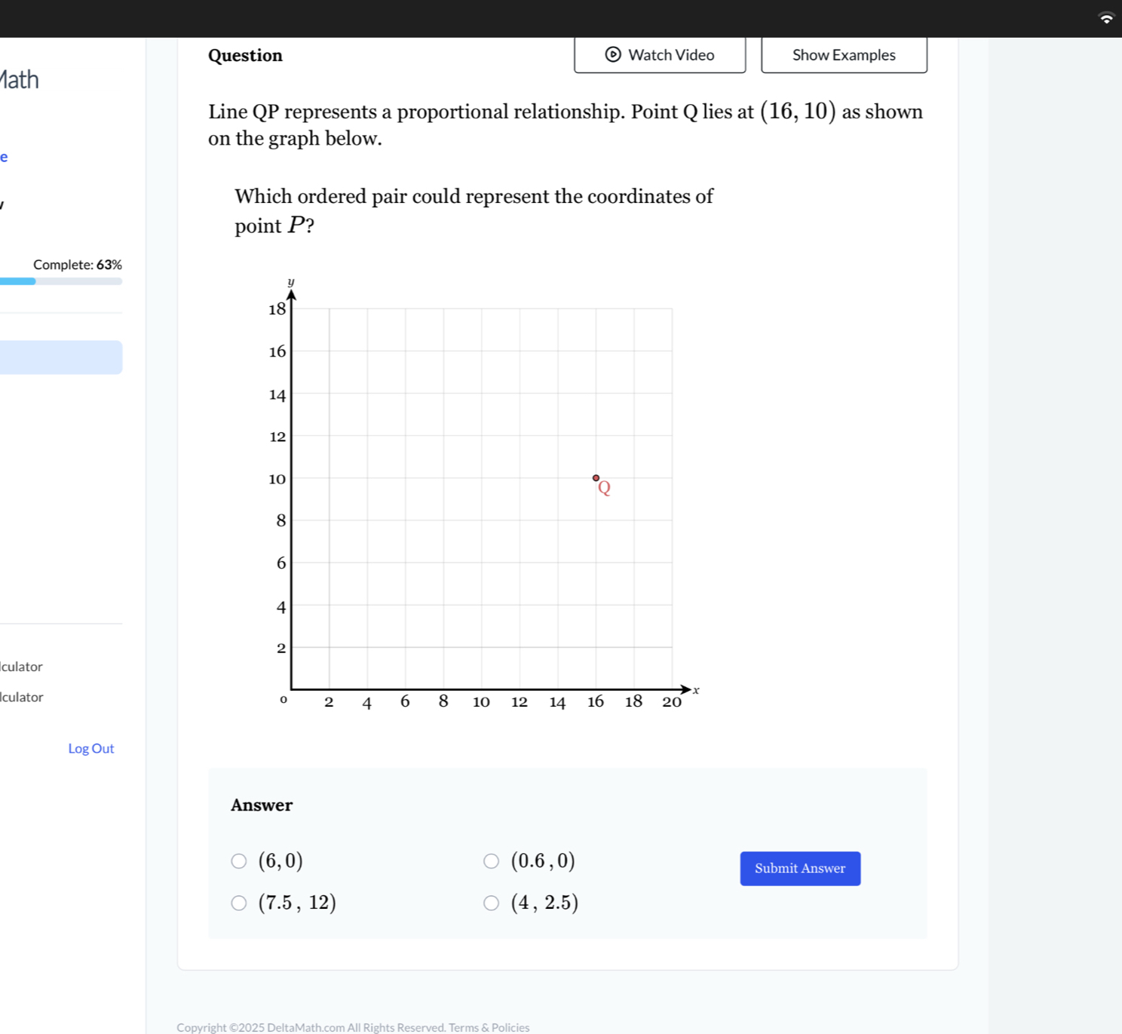
Task: Click the Question heading label
Action: tap(245, 54)
